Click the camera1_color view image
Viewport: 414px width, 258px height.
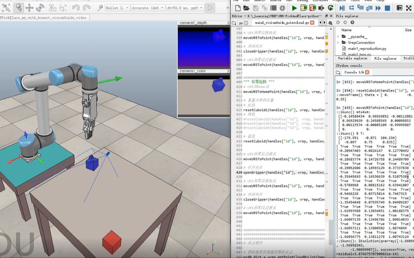(204, 95)
